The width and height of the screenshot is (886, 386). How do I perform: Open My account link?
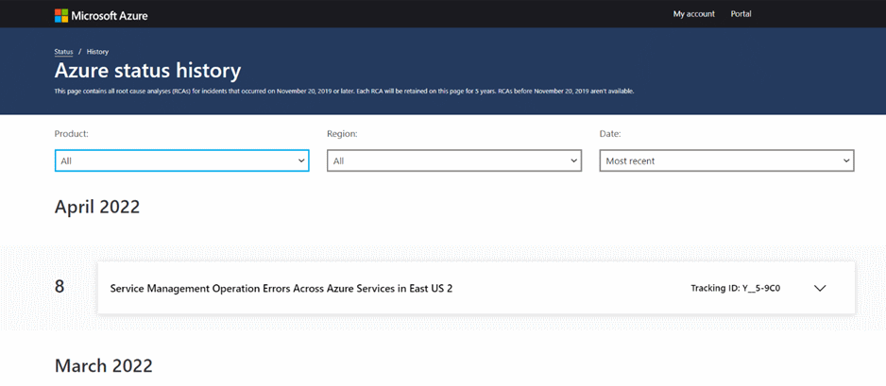[694, 14]
